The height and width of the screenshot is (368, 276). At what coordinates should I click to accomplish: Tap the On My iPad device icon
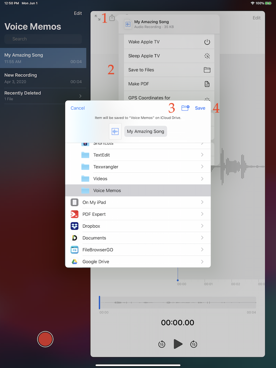(x=74, y=202)
